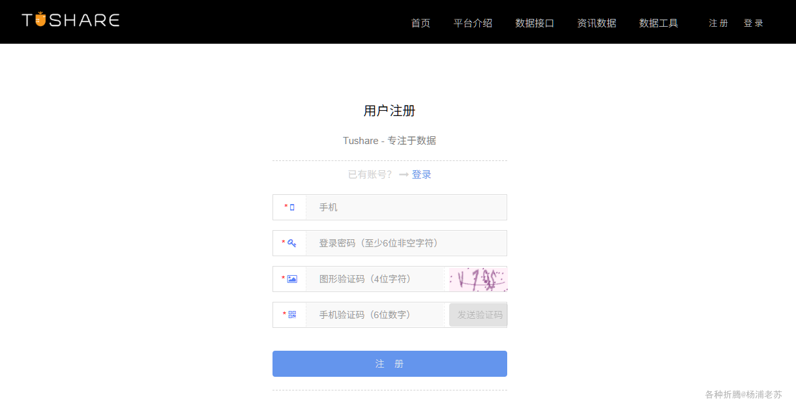Click the 发送验证码 button
796x412 pixels.
point(479,315)
